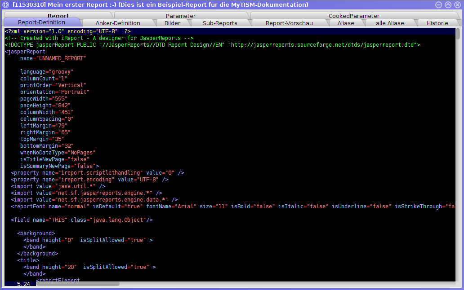The width and height of the screenshot is (464, 290).
Task: Select the Report-Definition sub-tab
Action: tap(41, 22)
